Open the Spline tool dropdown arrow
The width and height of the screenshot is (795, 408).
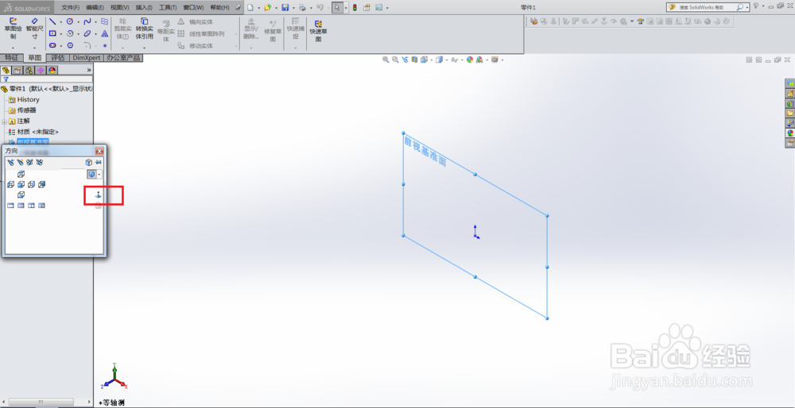(x=95, y=22)
